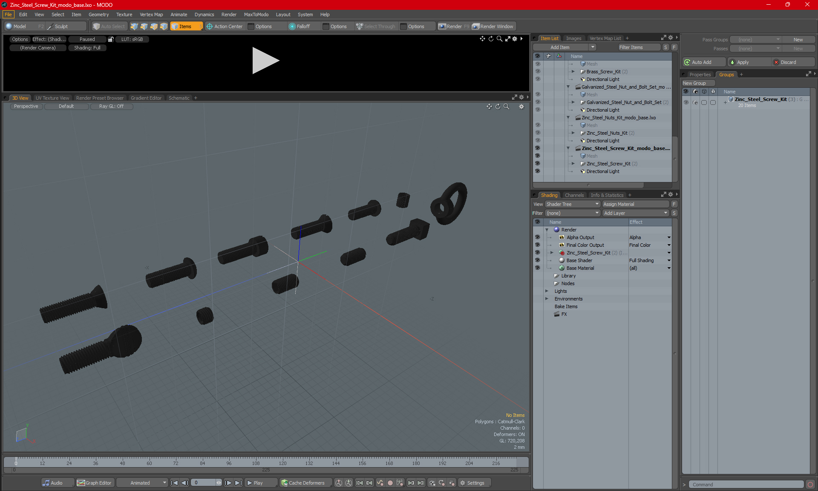Click the Select Through icon
818x491 pixels.
pyautogui.click(x=360, y=26)
